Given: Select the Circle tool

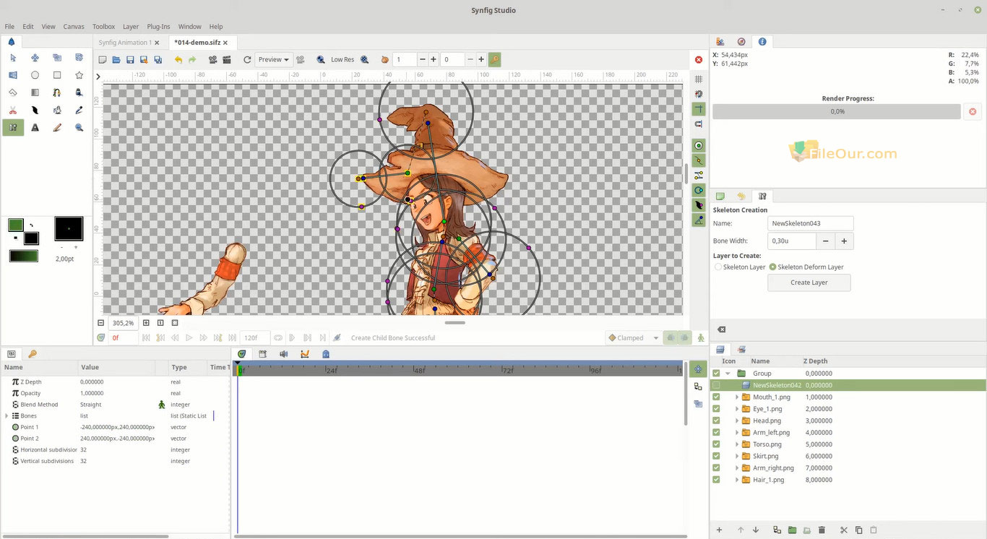Looking at the screenshot, I should click(35, 75).
